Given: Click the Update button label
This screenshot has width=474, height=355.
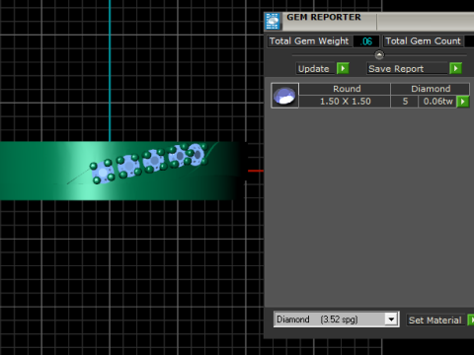Looking at the screenshot, I should point(315,69).
